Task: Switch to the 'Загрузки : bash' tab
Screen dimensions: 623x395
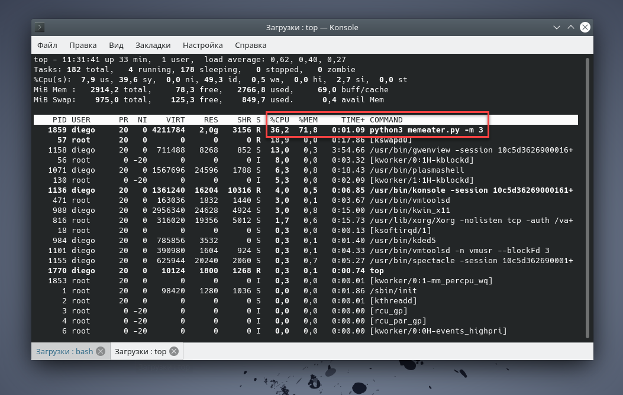Action: point(64,351)
